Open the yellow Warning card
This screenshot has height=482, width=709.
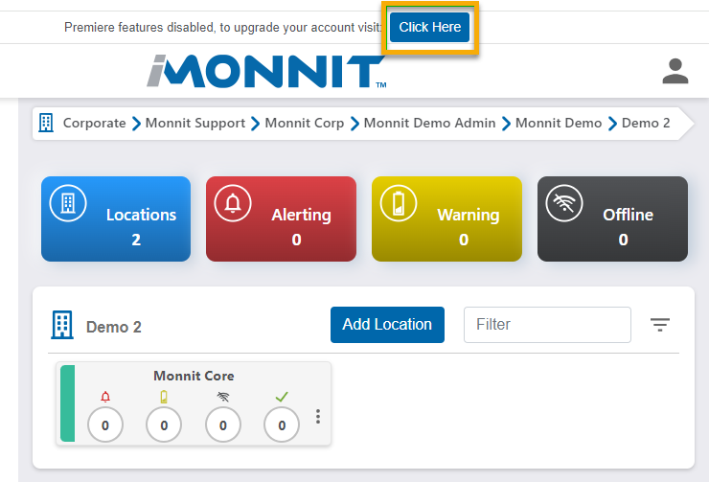(x=446, y=218)
